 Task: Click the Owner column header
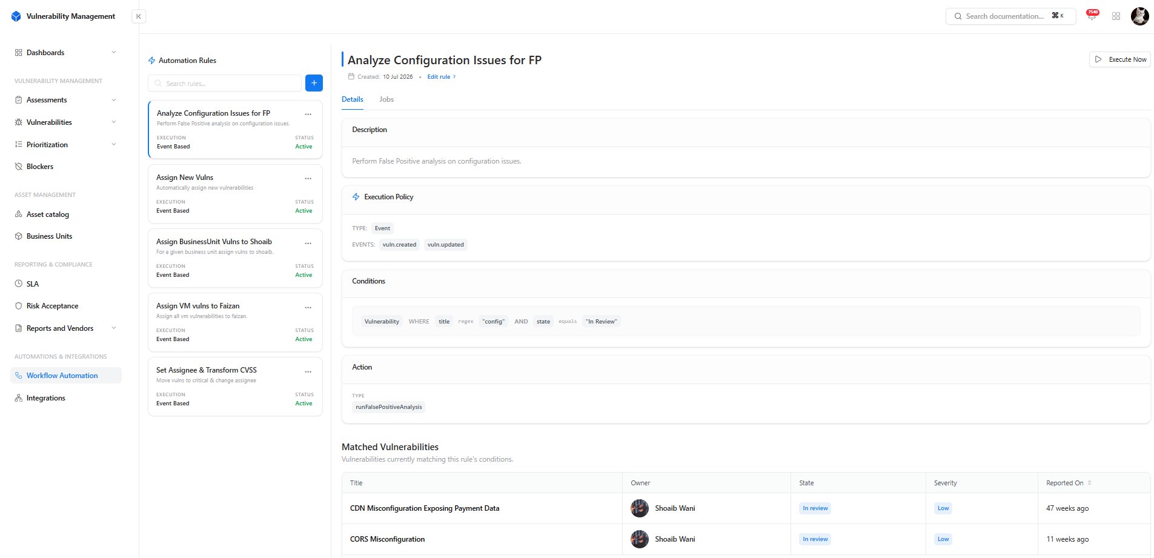click(640, 483)
